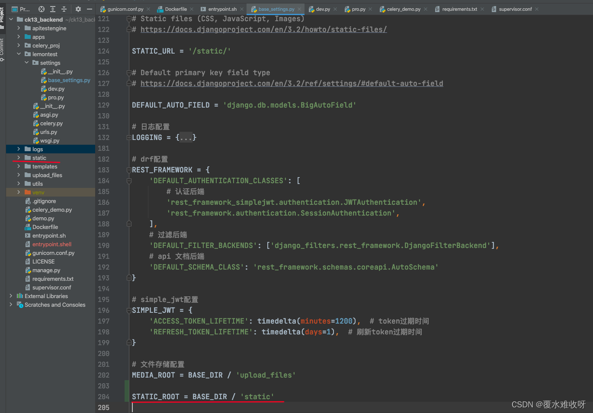Hide the Project panel with minus icon
Screen dimensions: 593x413
click(90, 9)
